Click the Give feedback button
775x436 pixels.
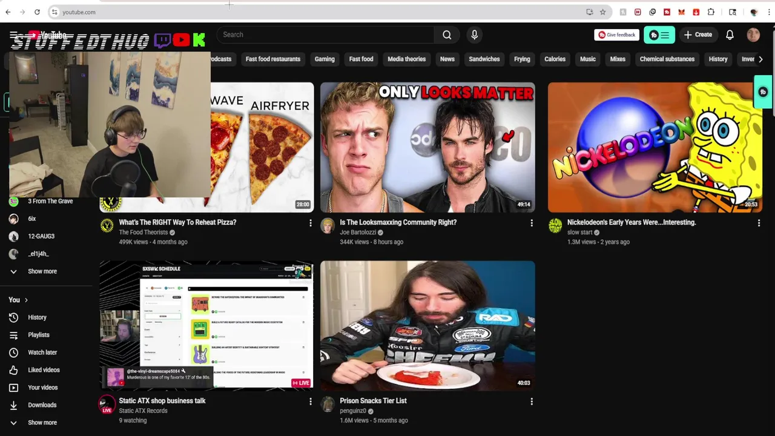click(616, 35)
